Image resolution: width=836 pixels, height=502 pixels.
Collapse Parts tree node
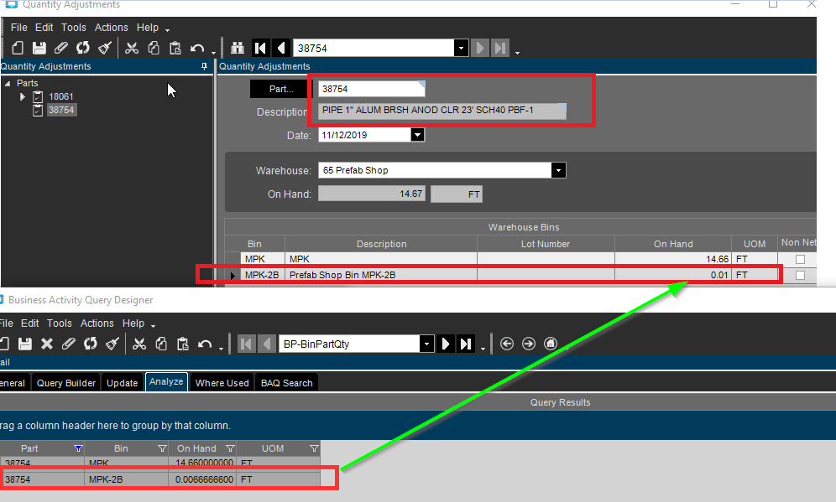(8, 84)
